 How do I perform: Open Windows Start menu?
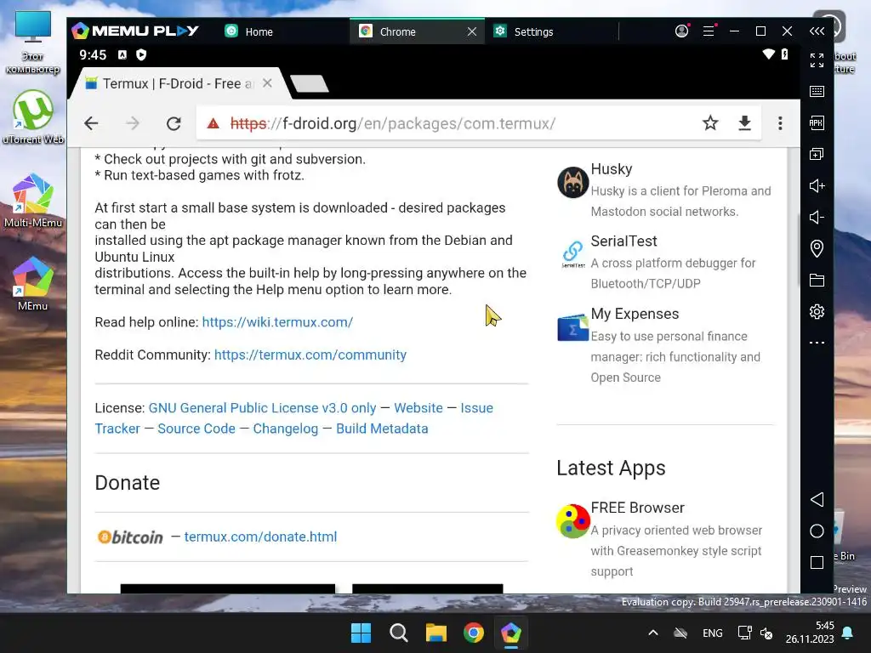pos(361,633)
